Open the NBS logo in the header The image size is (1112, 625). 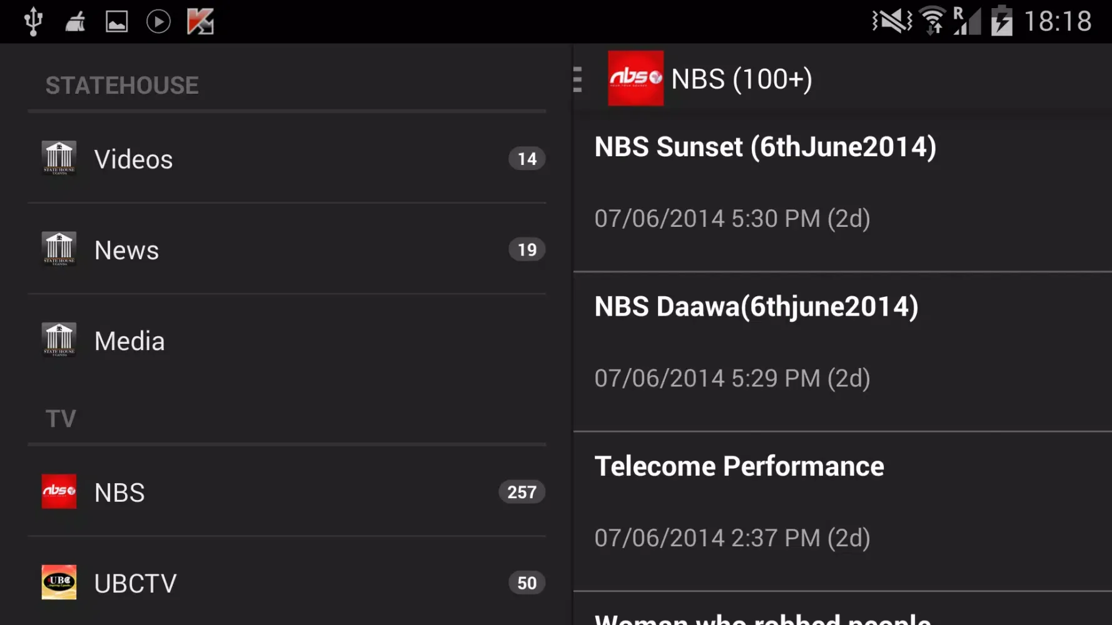click(635, 78)
